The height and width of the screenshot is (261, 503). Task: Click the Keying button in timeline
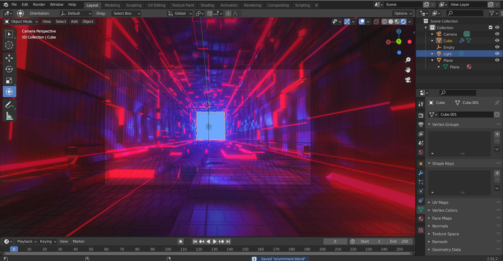48,241
